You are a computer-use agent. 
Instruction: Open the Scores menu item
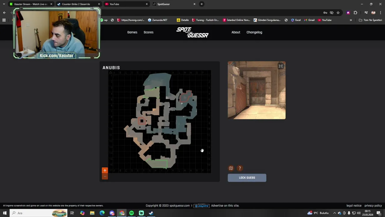(149, 32)
